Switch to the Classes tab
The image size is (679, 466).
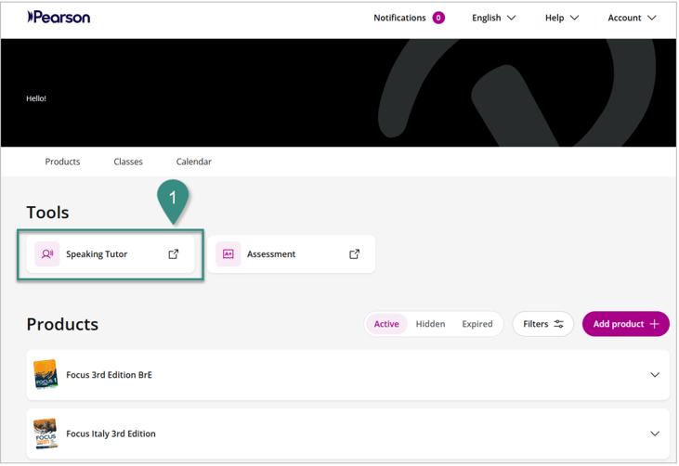click(x=128, y=162)
